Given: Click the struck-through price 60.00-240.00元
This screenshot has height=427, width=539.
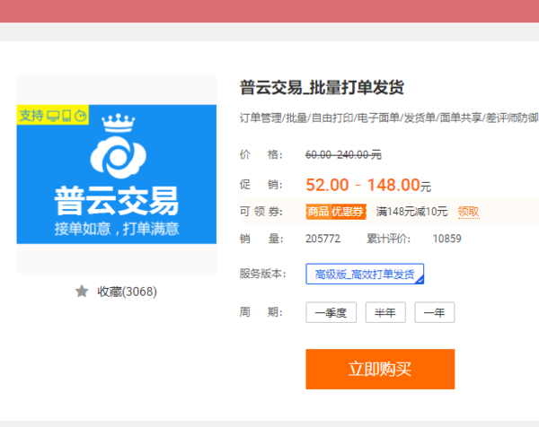Looking at the screenshot, I should pyautogui.click(x=343, y=155).
